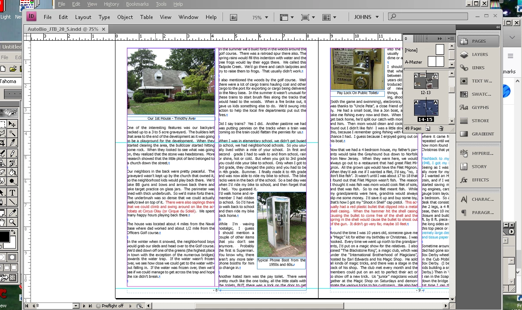Select the Move tool
Screen dimensions: 522x310
[12, 124]
